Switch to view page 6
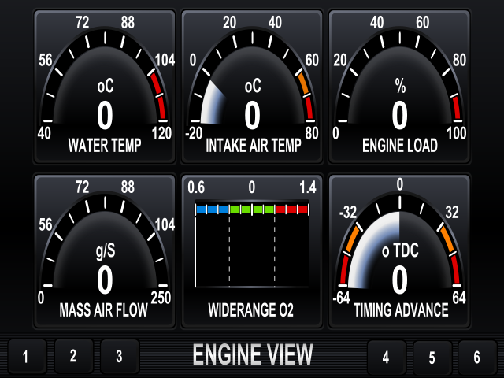 click(x=477, y=358)
